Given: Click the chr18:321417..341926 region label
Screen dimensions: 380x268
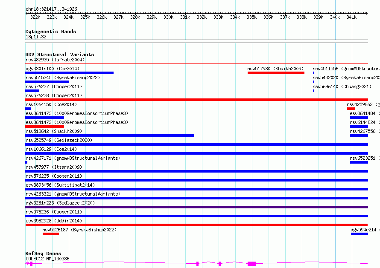Looking at the screenshot, I should point(51,9).
